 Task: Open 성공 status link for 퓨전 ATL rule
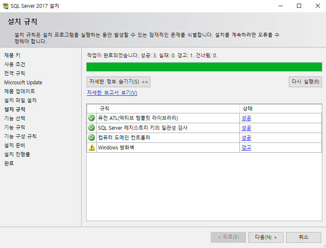pos(246,118)
